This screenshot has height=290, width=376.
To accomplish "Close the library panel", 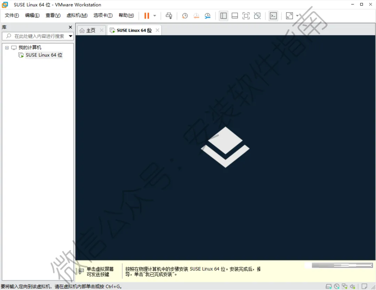I will click(70, 27).
